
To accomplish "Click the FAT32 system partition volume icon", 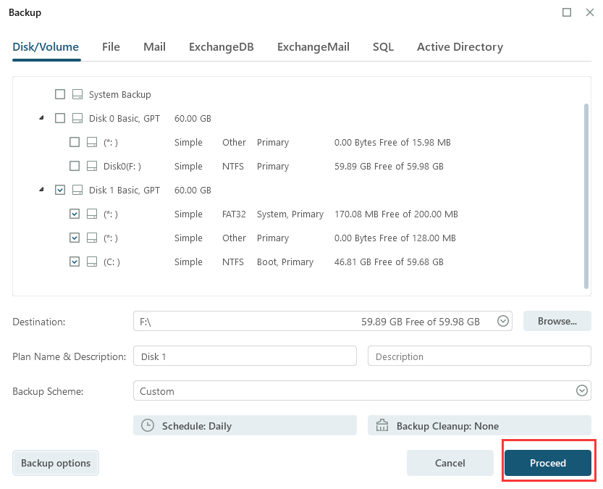I will pos(92,214).
